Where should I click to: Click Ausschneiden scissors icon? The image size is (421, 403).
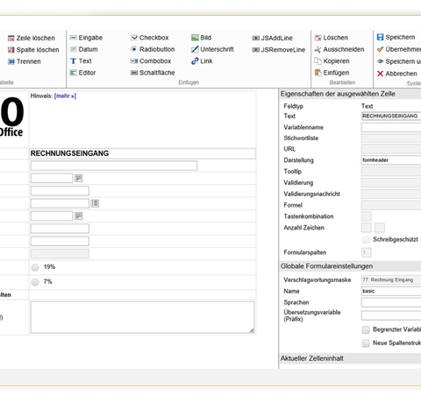318,50
